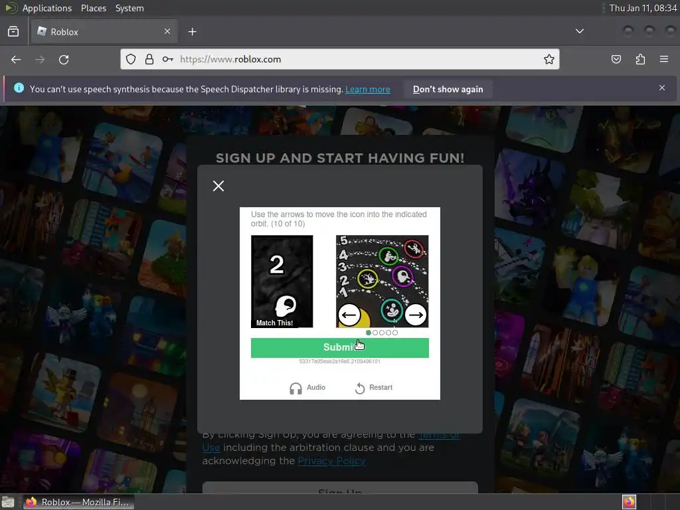The height and width of the screenshot is (510, 680).
Task: Open the Firefox hamburger menu
Action: [x=664, y=59]
